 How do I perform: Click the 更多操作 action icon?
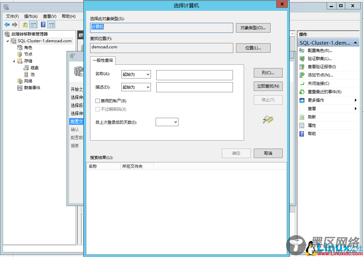tap(302, 100)
